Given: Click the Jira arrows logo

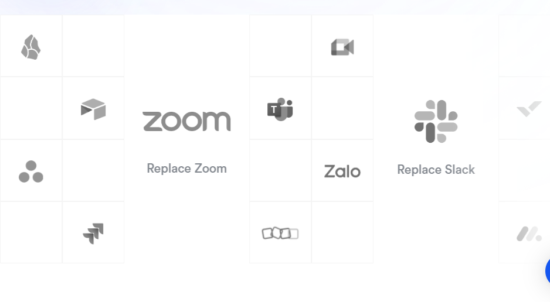Looking at the screenshot, I should click(x=93, y=234).
